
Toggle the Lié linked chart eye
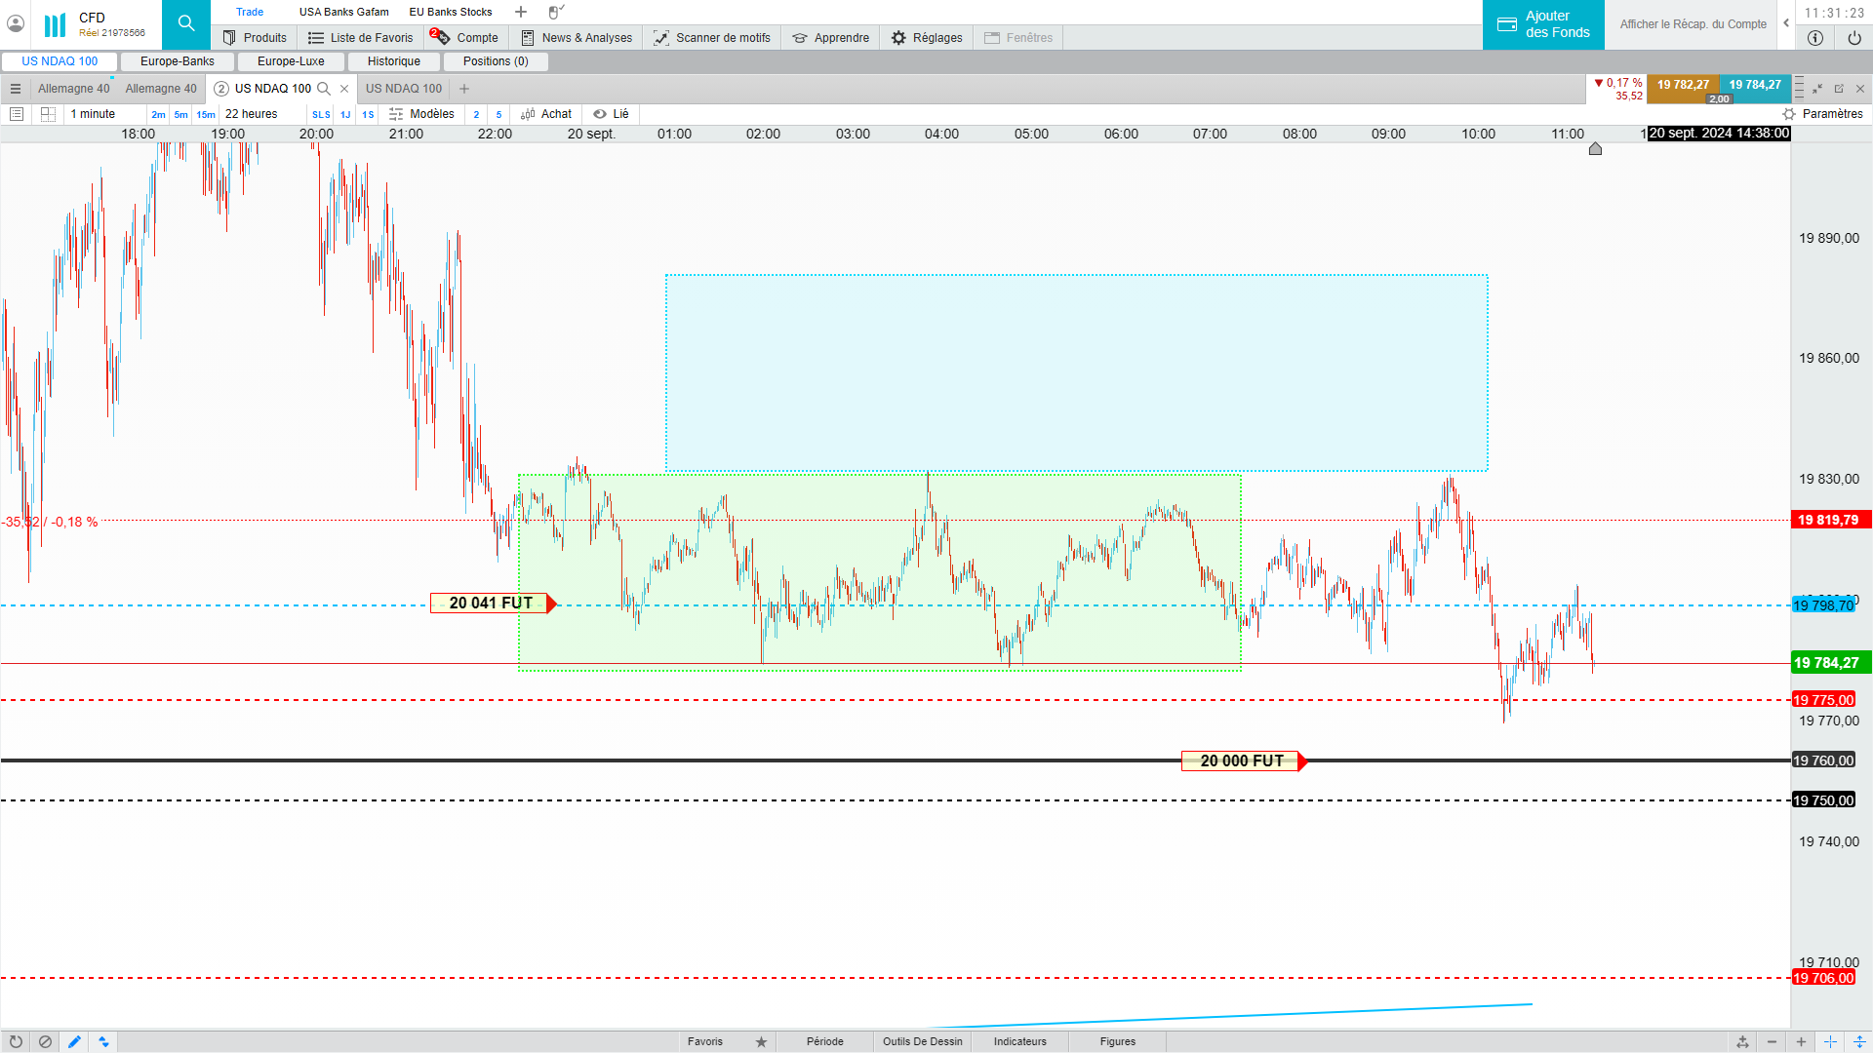tap(600, 114)
